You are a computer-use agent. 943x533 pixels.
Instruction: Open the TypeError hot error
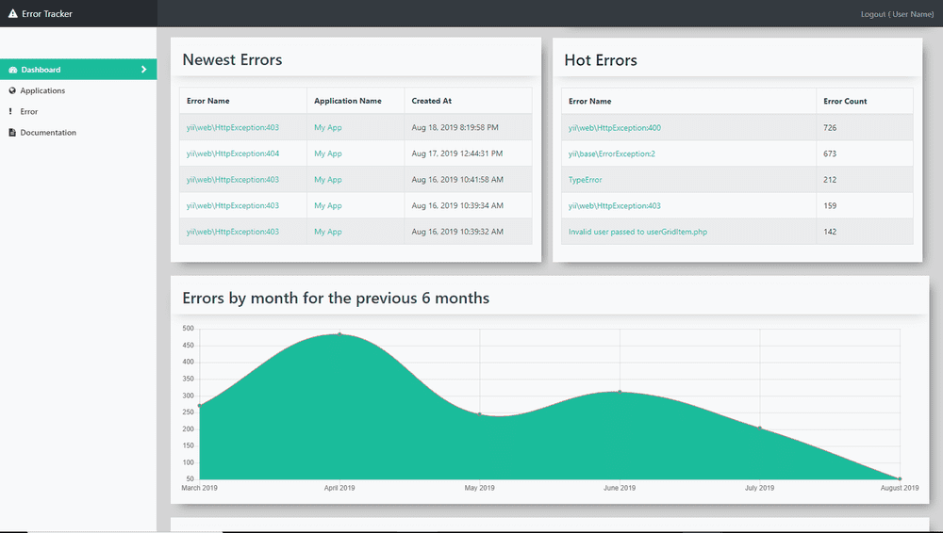tap(586, 180)
